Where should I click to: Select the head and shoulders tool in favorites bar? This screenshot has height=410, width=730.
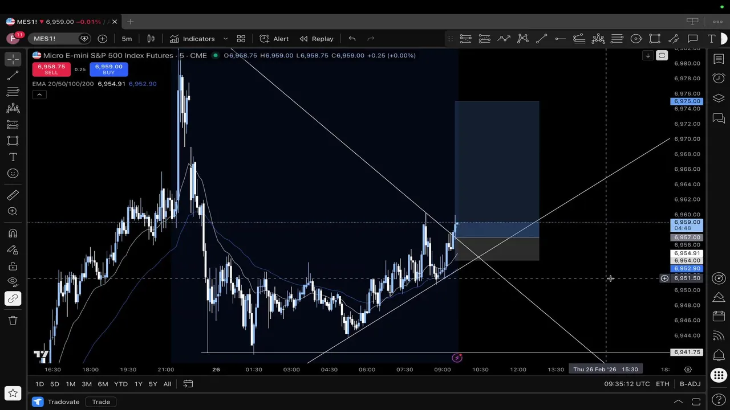[x=598, y=39]
